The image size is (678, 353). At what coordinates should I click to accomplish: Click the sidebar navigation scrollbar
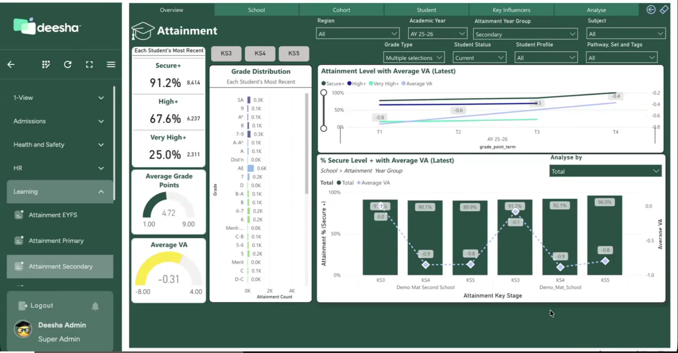pyautogui.click(x=114, y=143)
